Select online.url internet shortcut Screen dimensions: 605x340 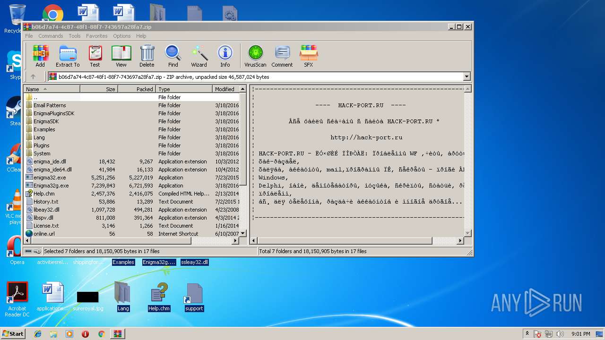click(132, 234)
